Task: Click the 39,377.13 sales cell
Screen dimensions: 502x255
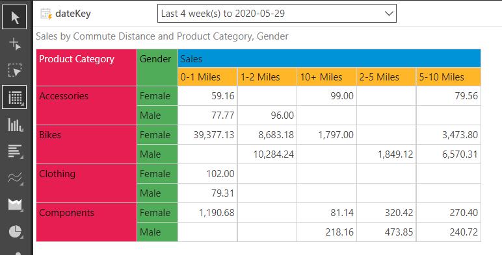Action: tap(207, 135)
